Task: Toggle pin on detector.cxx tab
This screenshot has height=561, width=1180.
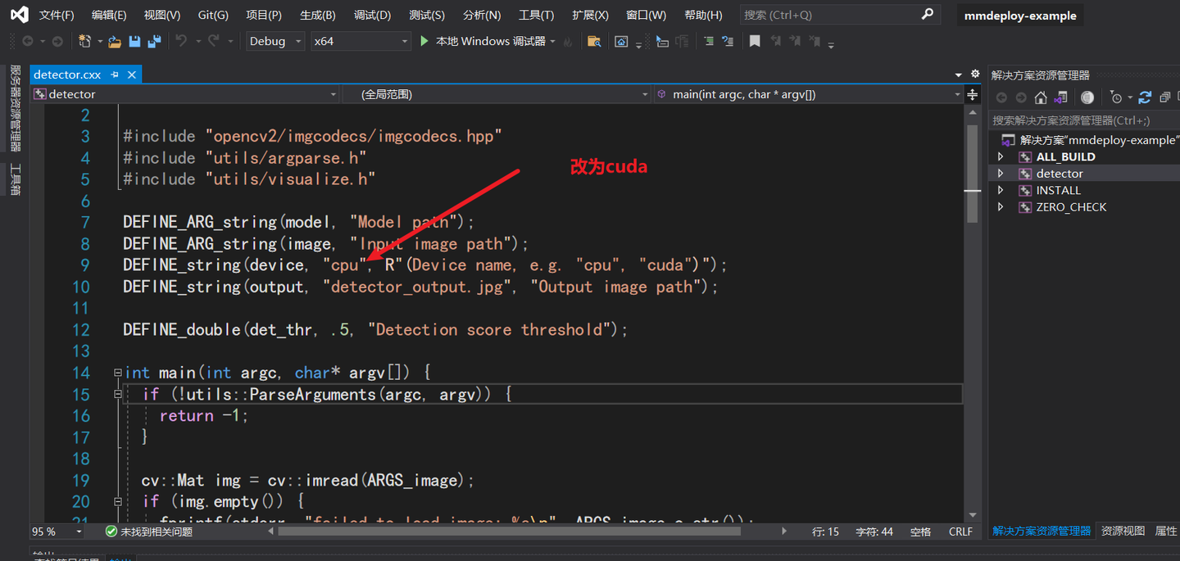Action: pos(115,75)
